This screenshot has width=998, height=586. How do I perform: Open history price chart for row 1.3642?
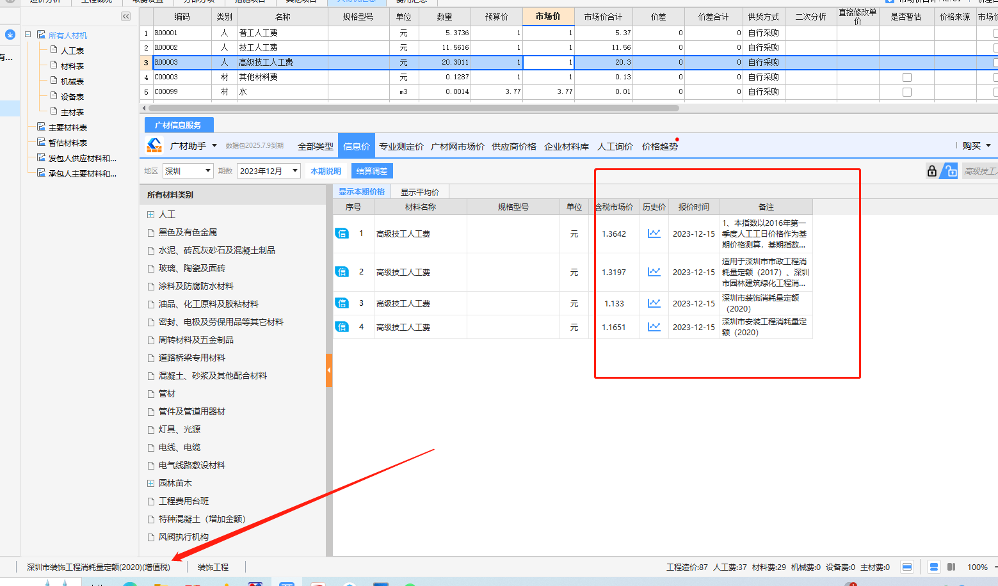(x=654, y=234)
